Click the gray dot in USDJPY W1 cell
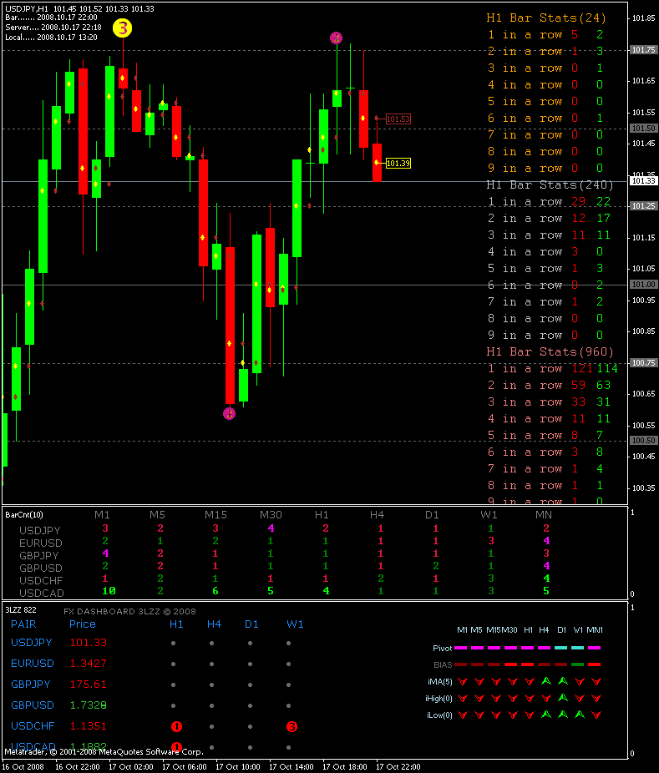Screen dimensions: 659x773 pyautogui.click(x=288, y=643)
